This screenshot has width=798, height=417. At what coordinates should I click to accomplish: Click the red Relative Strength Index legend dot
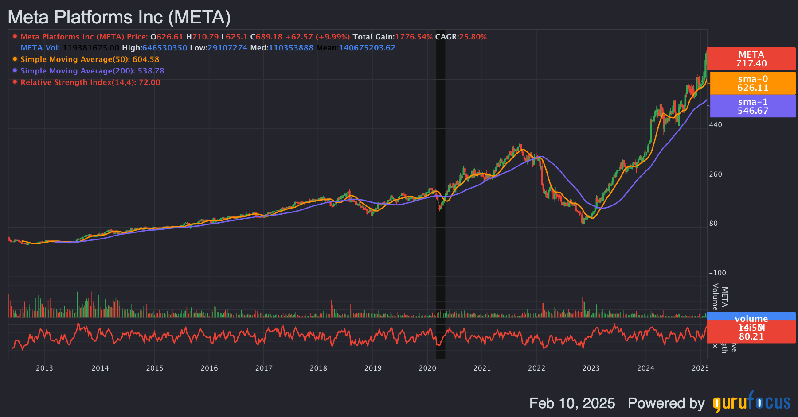click(15, 82)
